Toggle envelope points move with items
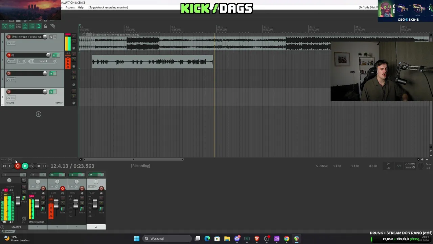 click(25, 26)
